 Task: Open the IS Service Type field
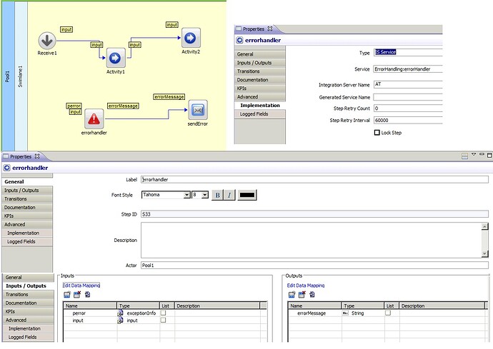click(x=408, y=52)
